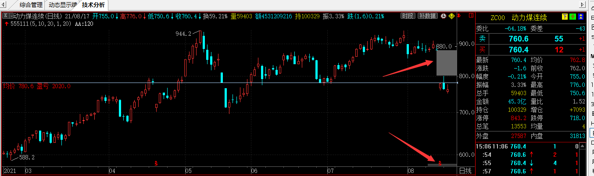Click the gray timeline scroll bar segment
This screenshot has height=176, width=594.
click(442, 165)
